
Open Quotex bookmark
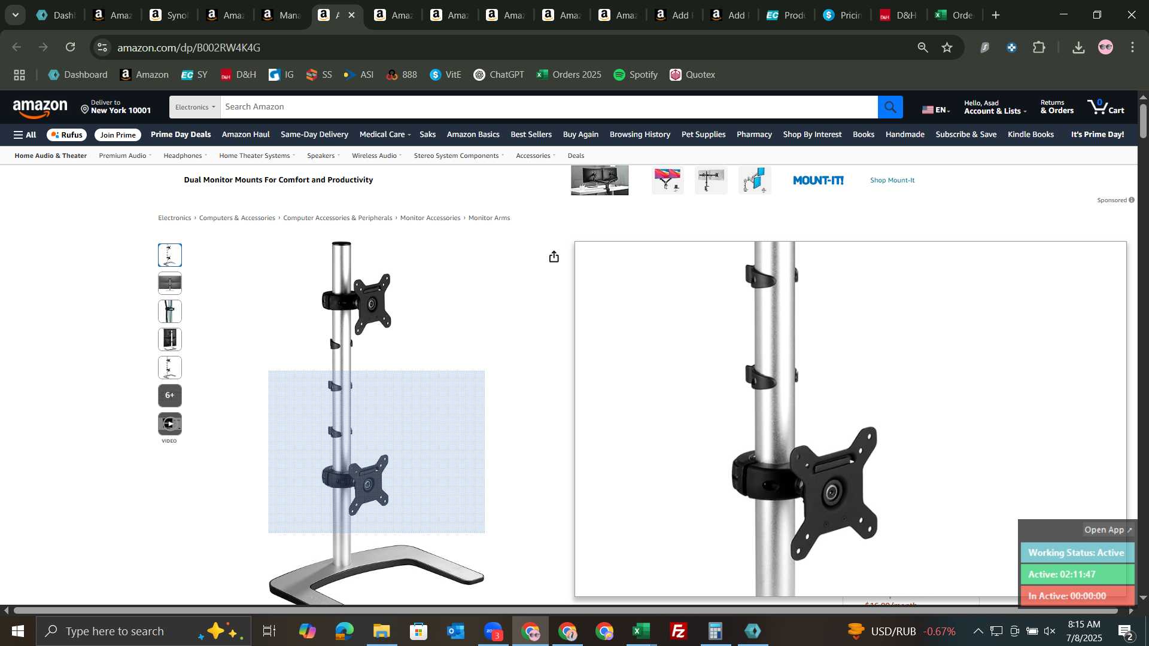click(x=692, y=75)
